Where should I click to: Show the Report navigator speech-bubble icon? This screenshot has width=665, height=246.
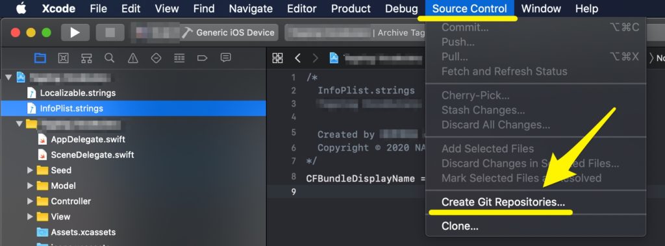click(x=225, y=58)
